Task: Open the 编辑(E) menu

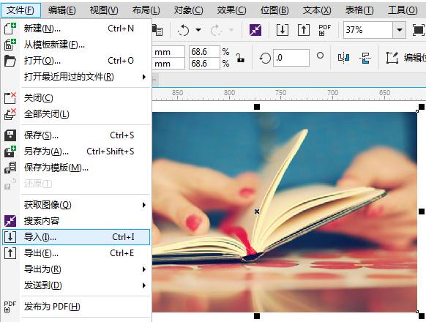Action: (62, 10)
